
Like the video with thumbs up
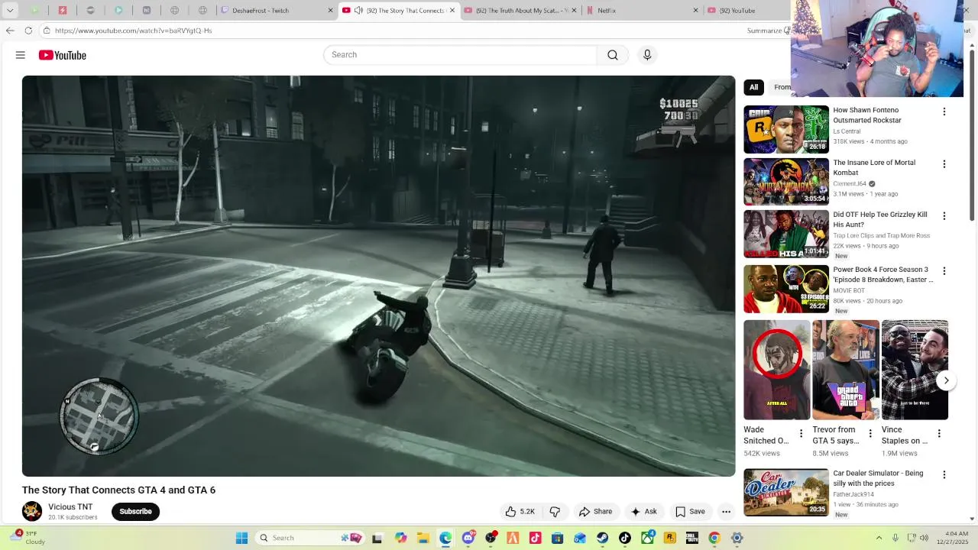(x=520, y=512)
